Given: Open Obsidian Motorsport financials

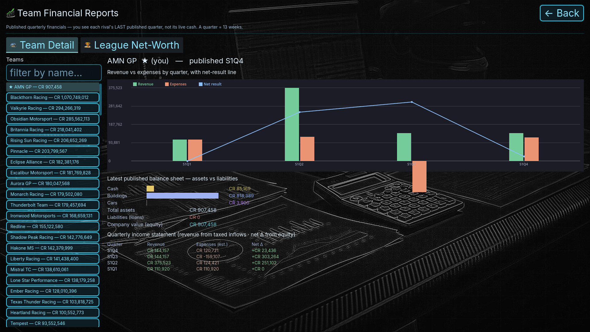Looking at the screenshot, I should [53, 119].
